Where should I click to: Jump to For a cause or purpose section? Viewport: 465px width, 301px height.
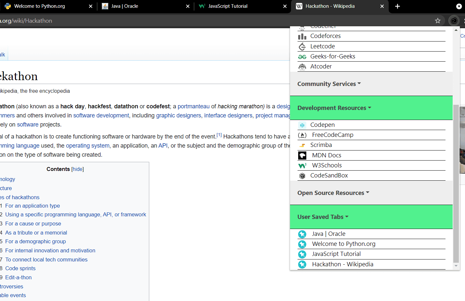coord(33,223)
